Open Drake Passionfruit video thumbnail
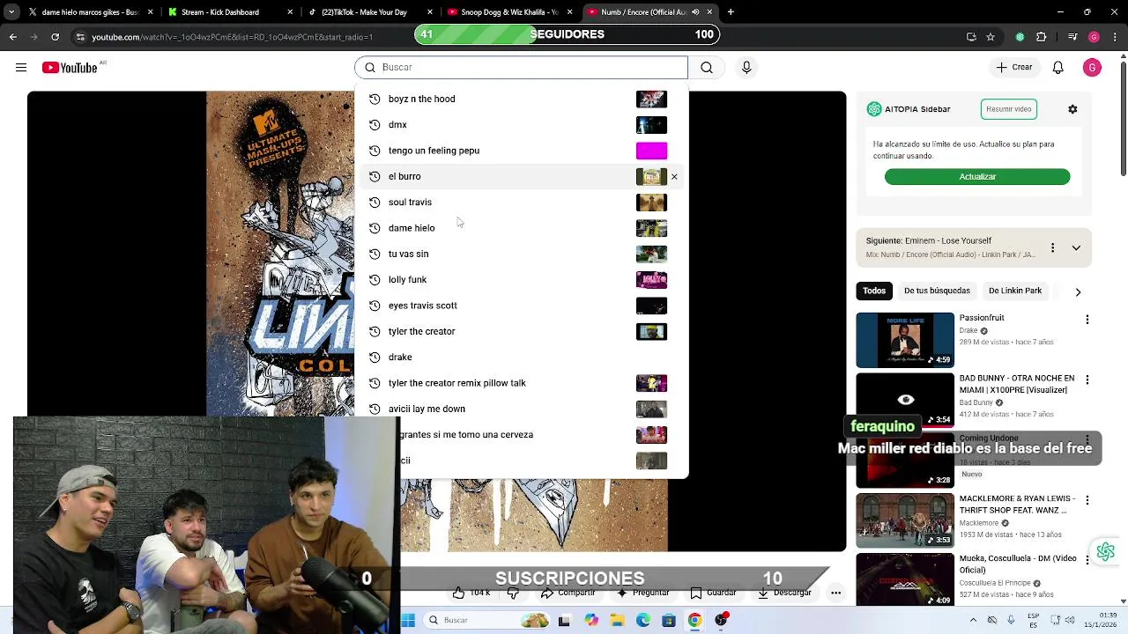Viewport: 1128px width, 634px height. pos(905,340)
